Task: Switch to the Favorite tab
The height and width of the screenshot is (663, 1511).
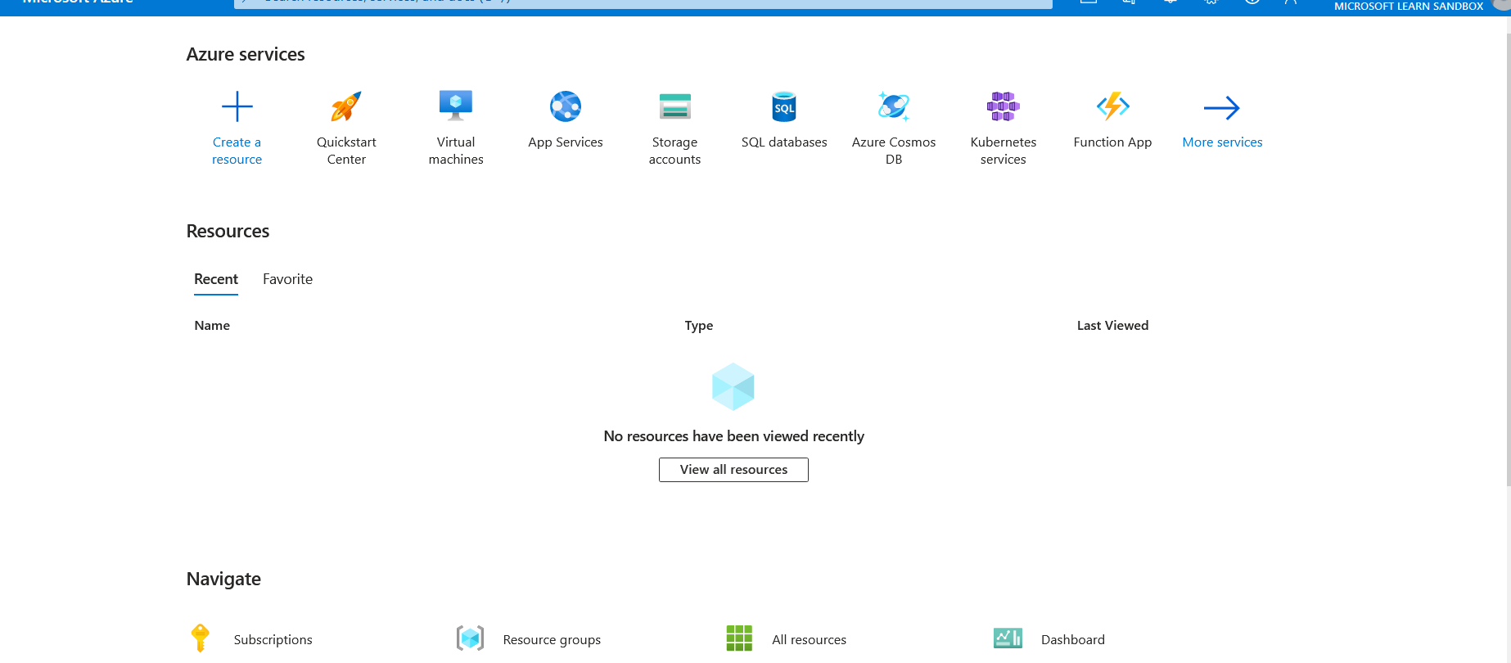Action: click(x=287, y=279)
